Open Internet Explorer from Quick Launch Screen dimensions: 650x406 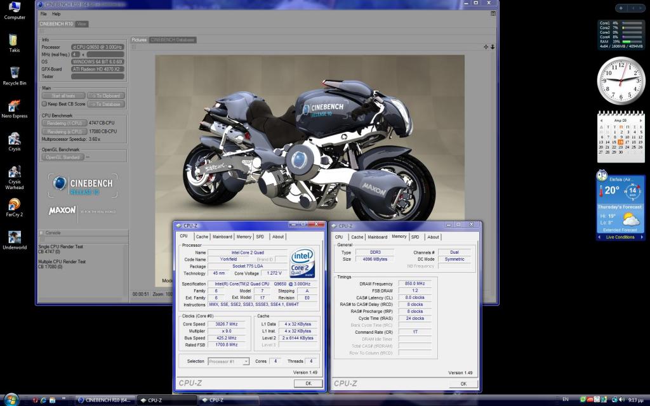pos(43,400)
